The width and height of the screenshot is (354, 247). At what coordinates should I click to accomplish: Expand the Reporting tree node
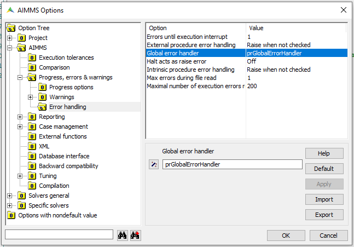point(20,117)
